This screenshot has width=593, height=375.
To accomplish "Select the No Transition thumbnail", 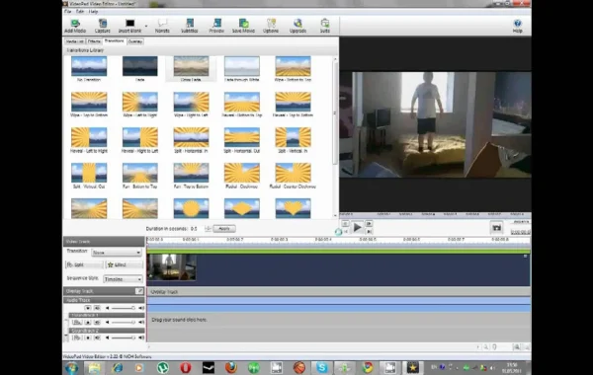I will tap(89, 66).
